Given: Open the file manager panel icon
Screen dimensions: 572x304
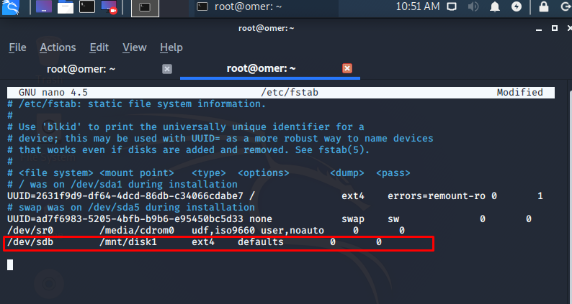Looking at the screenshot, I should [66, 7].
